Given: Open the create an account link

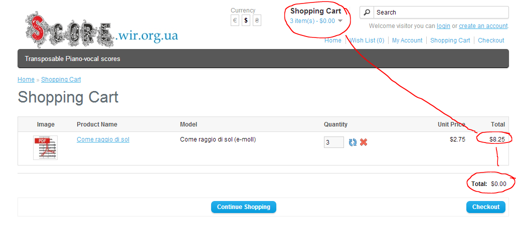Looking at the screenshot, I should [483, 26].
